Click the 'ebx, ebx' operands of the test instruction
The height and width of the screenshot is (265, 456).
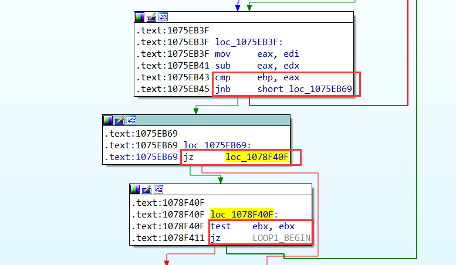click(x=273, y=226)
